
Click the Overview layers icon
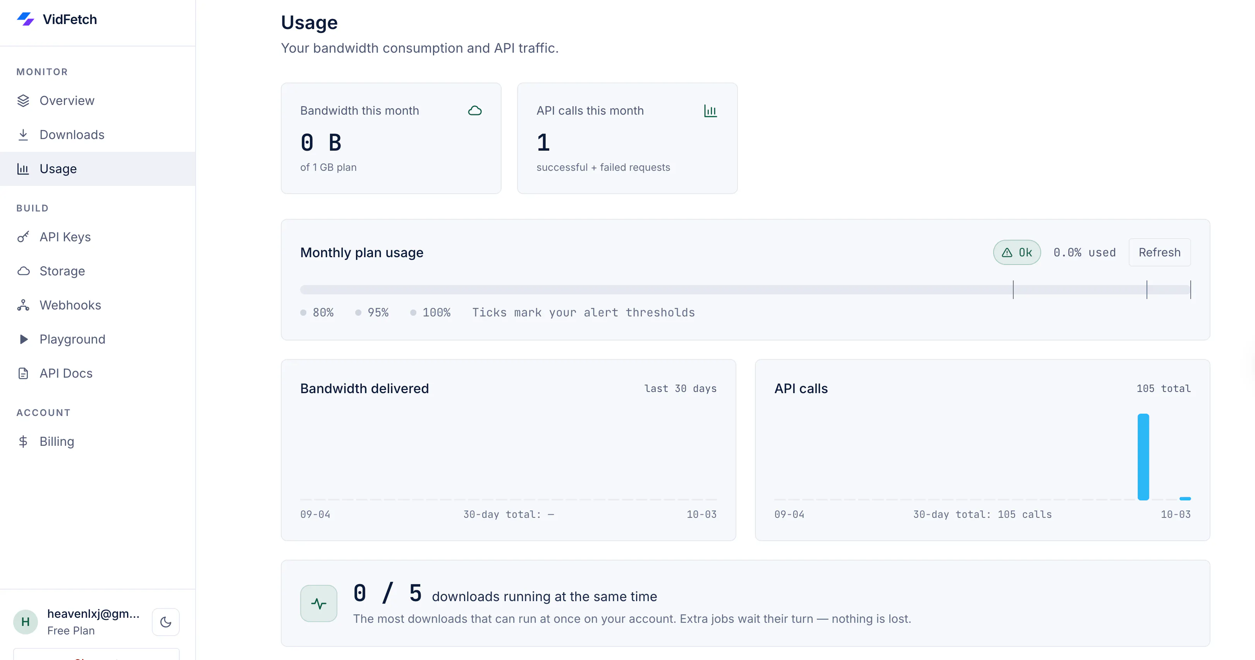pos(23,101)
